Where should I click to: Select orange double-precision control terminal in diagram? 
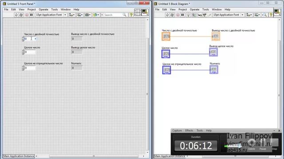(x=166, y=37)
